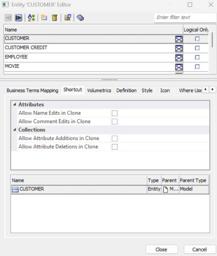Go to the previous entity with the back arrow
Screen dimensions: 217x256
(x=8, y=17)
